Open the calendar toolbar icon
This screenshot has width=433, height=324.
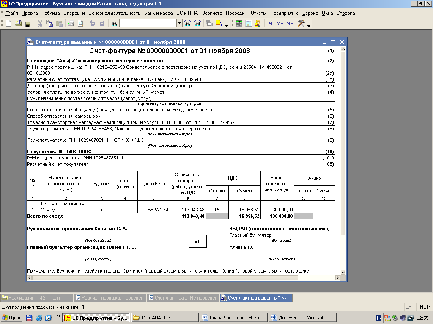coord(249,24)
